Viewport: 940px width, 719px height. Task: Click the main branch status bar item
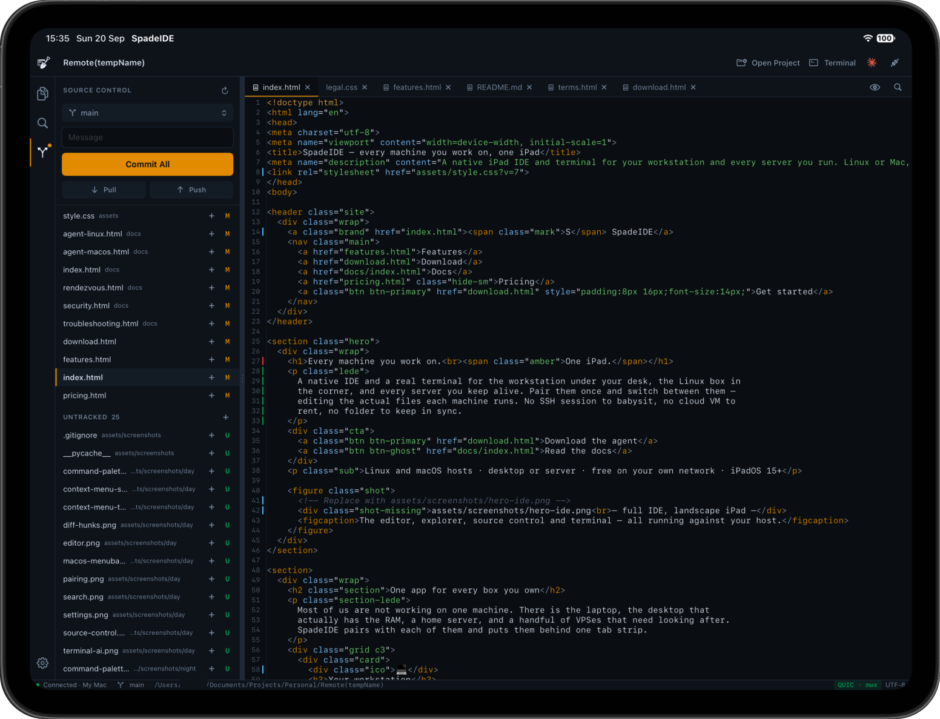click(x=131, y=685)
